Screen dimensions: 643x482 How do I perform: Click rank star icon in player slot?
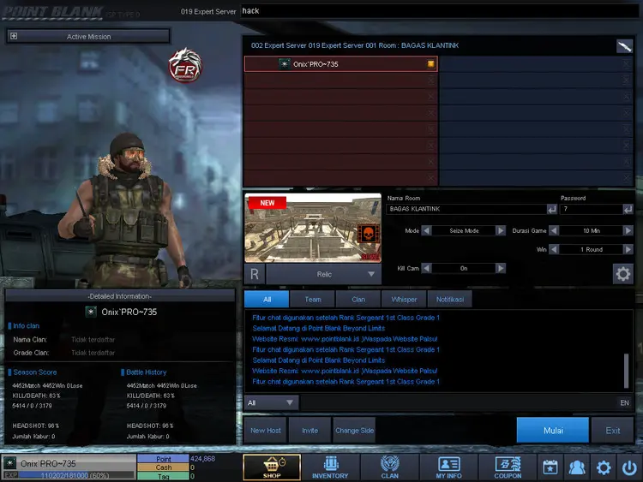(284, 64)
